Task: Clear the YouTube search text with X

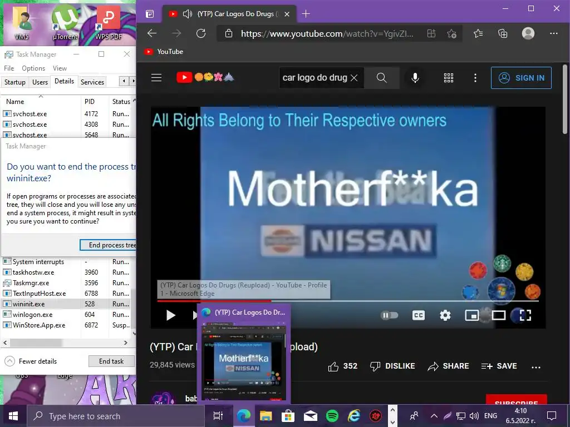Action: pos(354,78)
